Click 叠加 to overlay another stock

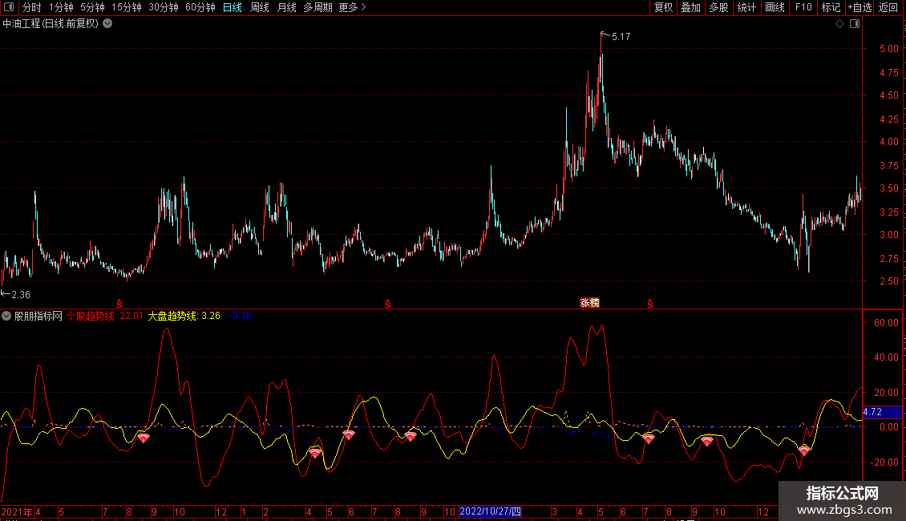690,7
